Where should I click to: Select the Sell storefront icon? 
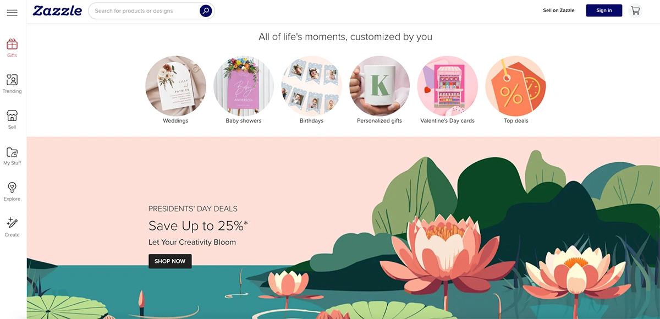point(12,116)
